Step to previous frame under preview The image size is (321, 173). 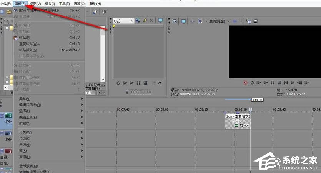299,83
